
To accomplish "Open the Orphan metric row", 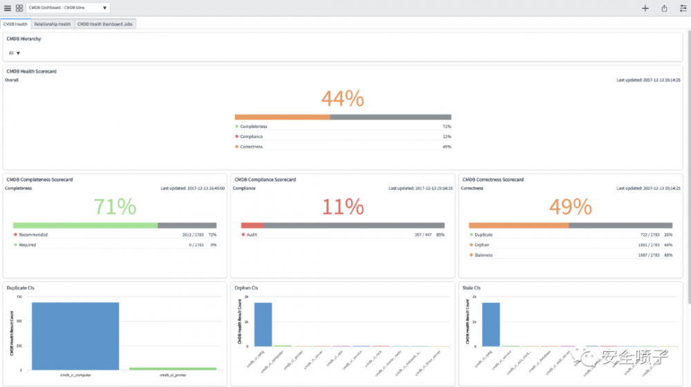I will tap(571, 245).
